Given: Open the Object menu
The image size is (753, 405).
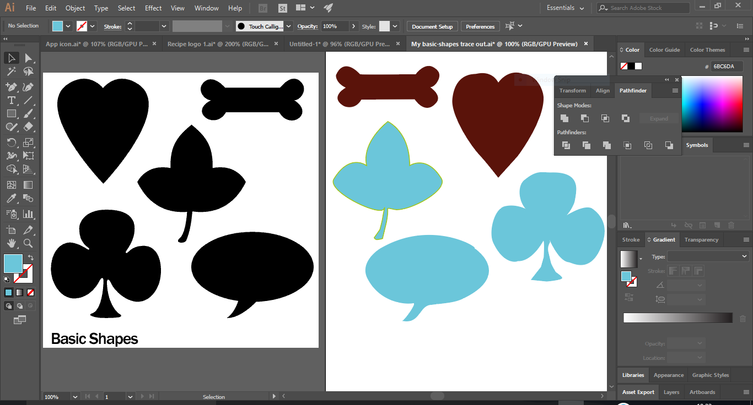Looking at the screenshot, I should coord(75,8).
